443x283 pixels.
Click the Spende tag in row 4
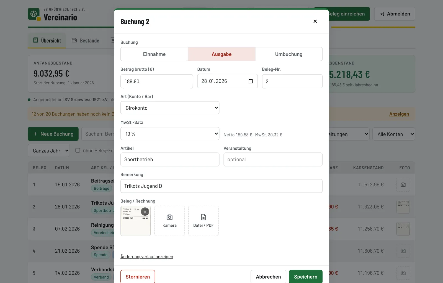point(101,255)
